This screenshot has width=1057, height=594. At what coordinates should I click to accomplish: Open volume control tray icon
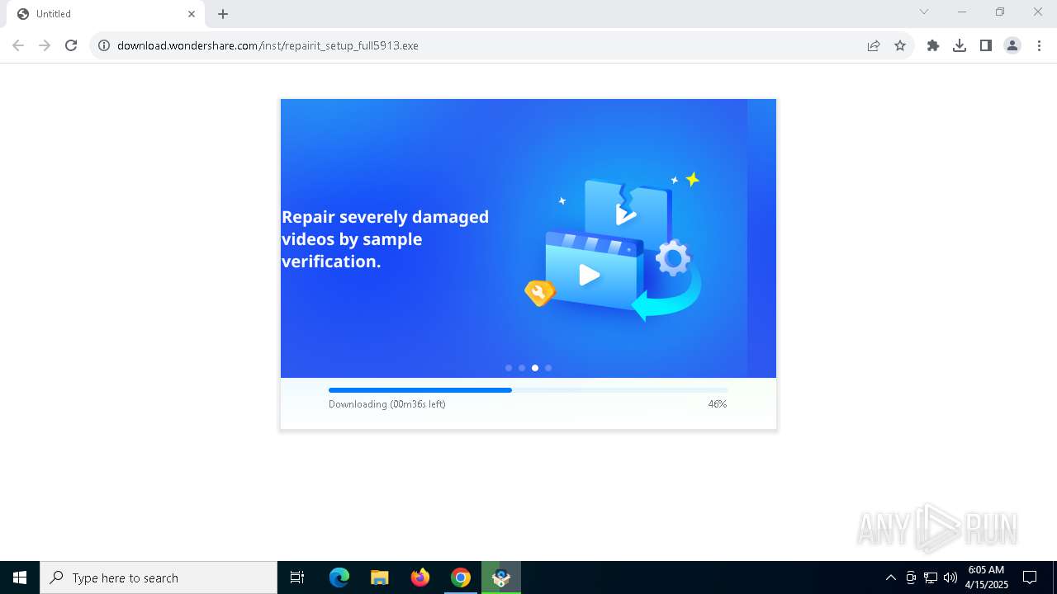point(950,577)
